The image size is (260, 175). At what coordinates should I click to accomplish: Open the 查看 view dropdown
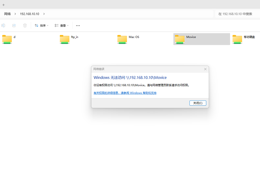point(62,26)
